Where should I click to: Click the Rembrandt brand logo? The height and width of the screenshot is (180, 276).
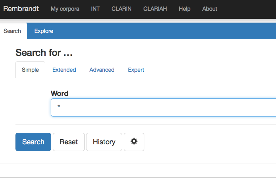[x=21, y=9]
